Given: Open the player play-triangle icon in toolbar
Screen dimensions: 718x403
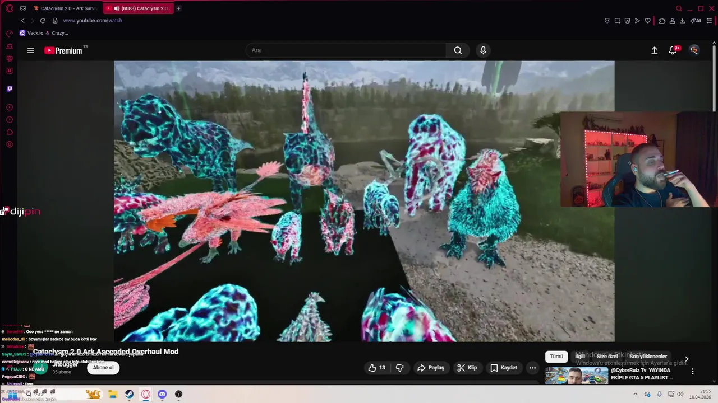Looking at the screenshot, I should [x=637, y=21].
